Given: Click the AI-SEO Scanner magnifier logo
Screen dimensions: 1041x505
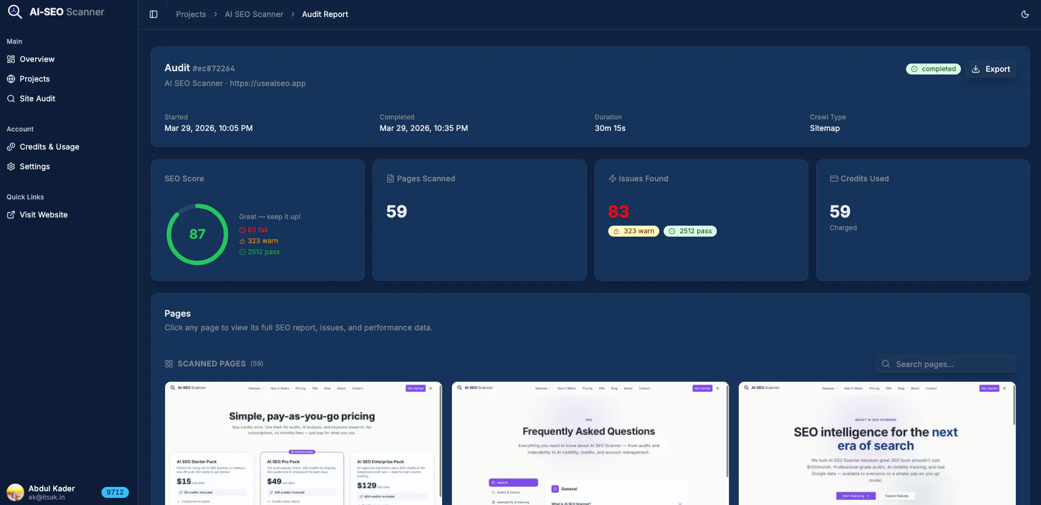Looking at the screenshot, I should coord(15,12).
